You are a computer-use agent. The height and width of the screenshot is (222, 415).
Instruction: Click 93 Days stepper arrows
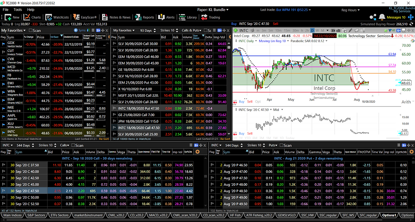click(x=155, y=30)
